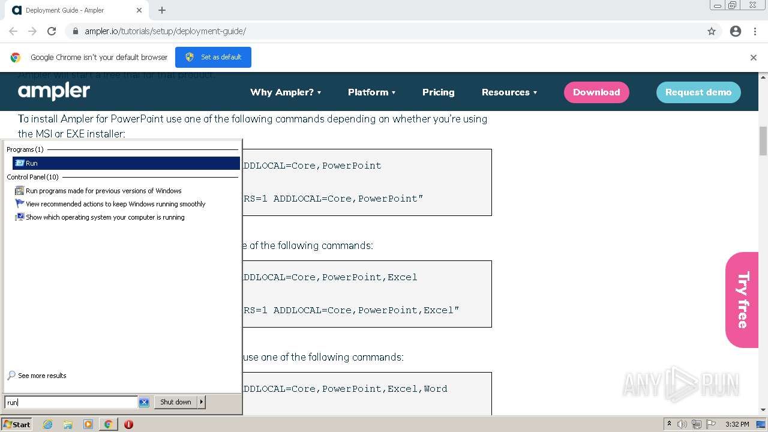Click the Request demo button
The width and height of the screenshot is (768, 432).
[x=698, y=92]
